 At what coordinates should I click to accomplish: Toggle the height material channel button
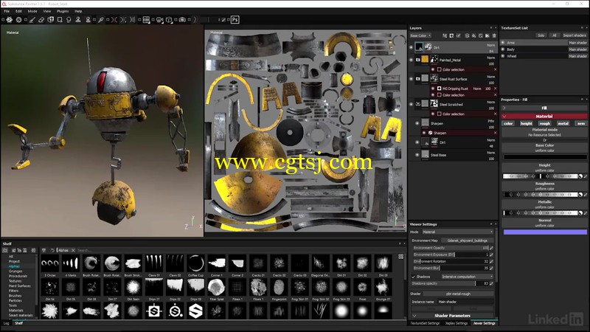(526, 123)
